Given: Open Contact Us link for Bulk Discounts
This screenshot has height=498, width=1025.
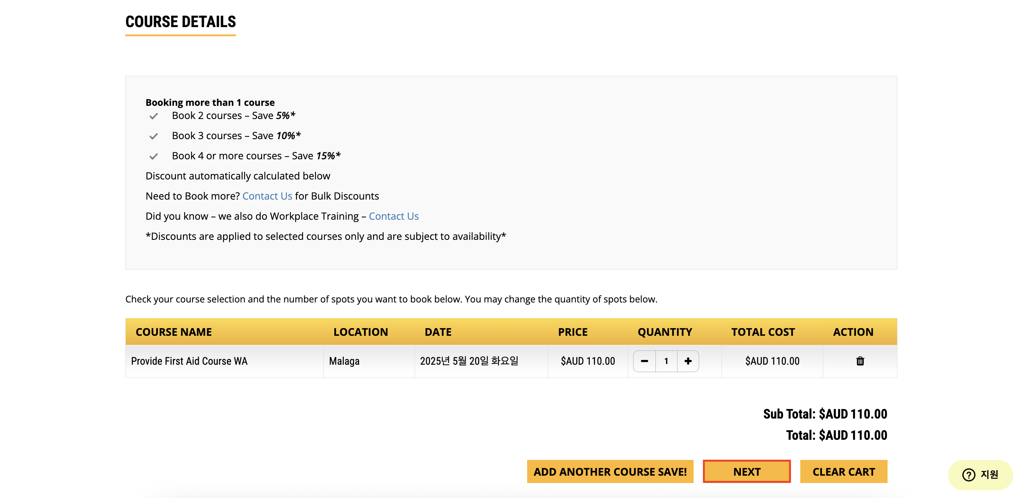Looking at the screenshot, I should pyautogui.click(x=267, y=196).
